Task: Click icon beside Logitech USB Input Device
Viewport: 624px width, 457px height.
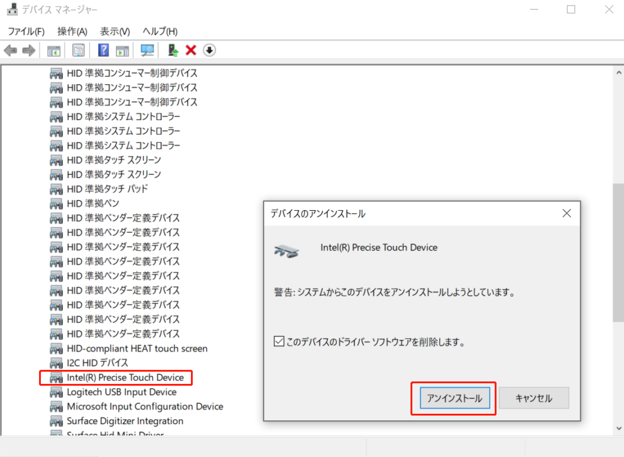Action: coord(56,392)
